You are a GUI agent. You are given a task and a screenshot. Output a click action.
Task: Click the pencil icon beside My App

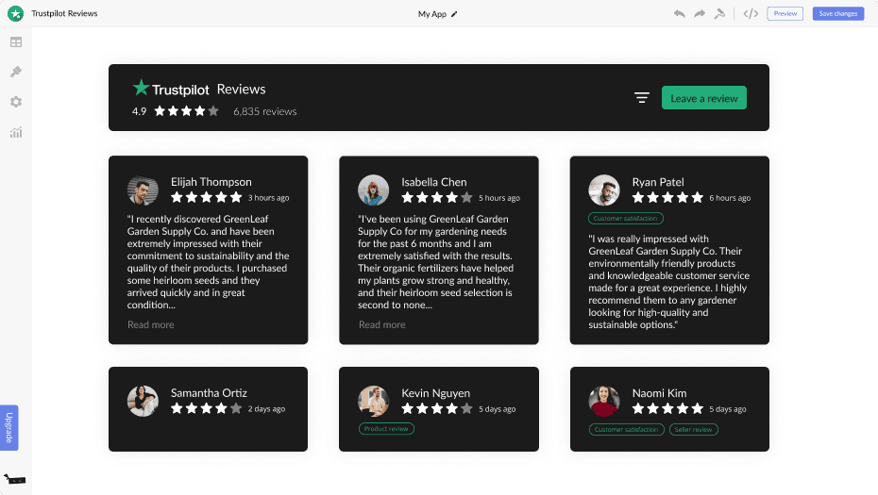[x=454, y=14]
